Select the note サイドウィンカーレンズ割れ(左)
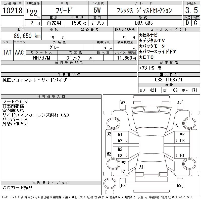The height and width of the screenshot is (201, 201). click(36, 115)
